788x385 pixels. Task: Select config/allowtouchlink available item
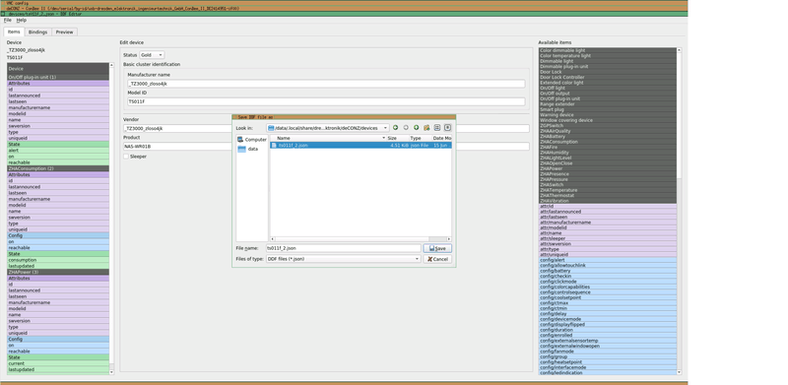point(608,266)
